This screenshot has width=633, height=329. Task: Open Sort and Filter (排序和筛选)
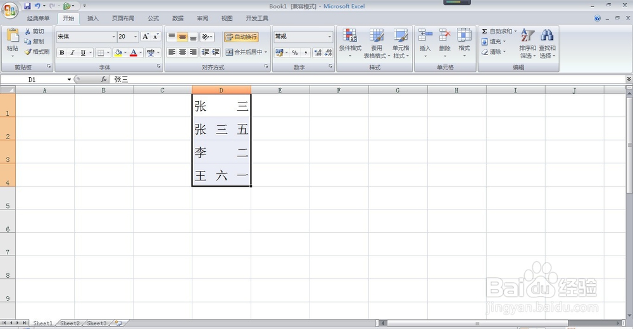527,44
